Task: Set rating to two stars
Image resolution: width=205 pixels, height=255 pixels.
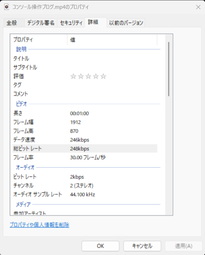Action: 81,76
